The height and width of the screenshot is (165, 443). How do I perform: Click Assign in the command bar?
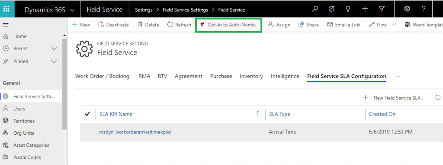pyautogui.click(x=279, y=25)
